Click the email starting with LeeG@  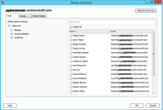[128, 70]
